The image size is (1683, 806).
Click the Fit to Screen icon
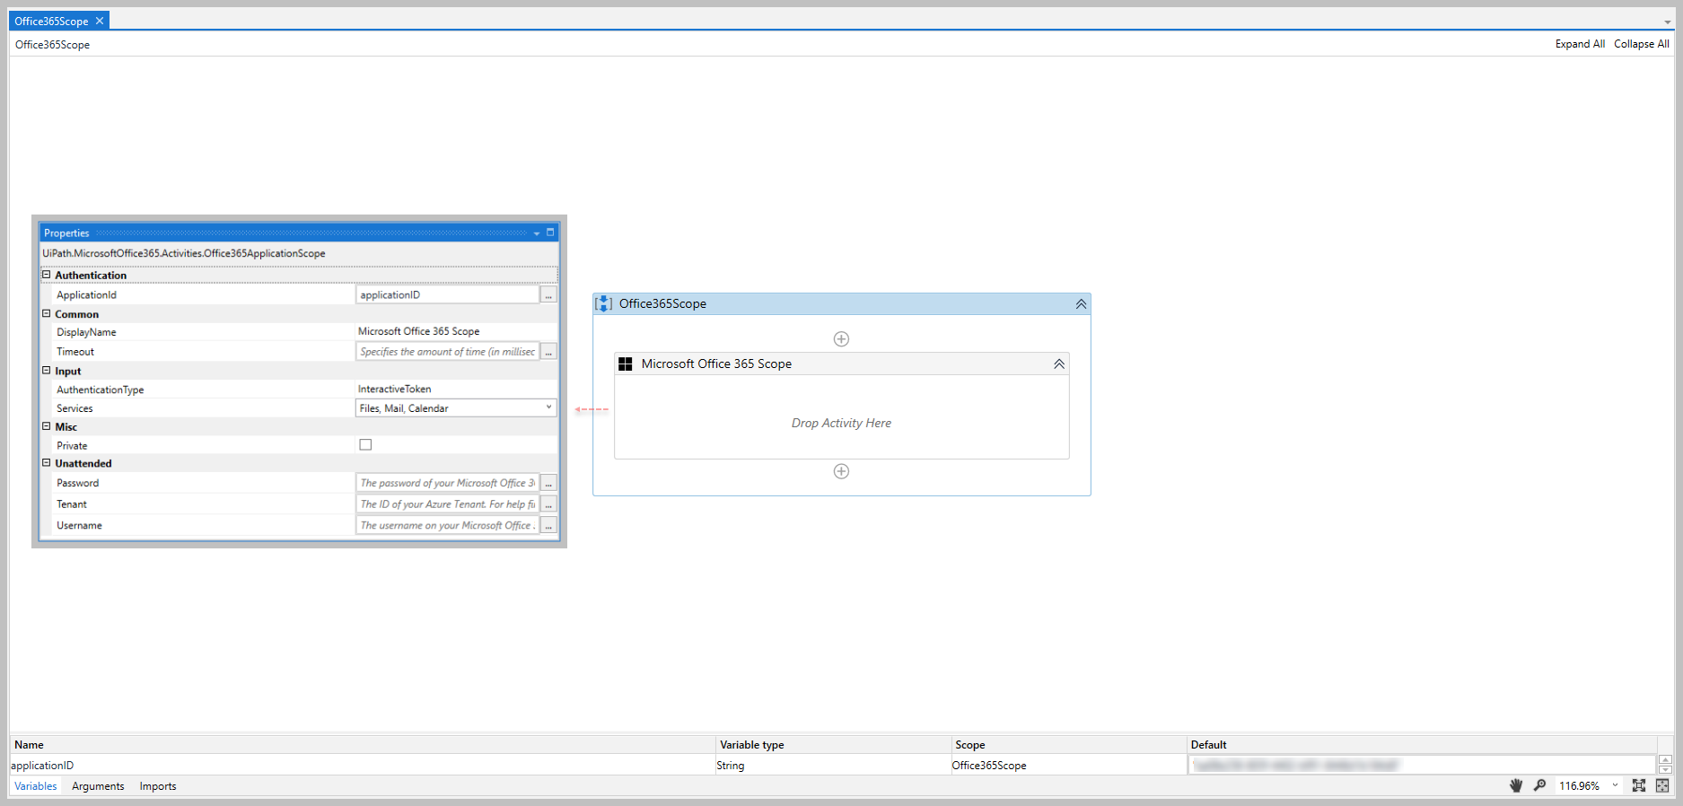[1638, 785]
